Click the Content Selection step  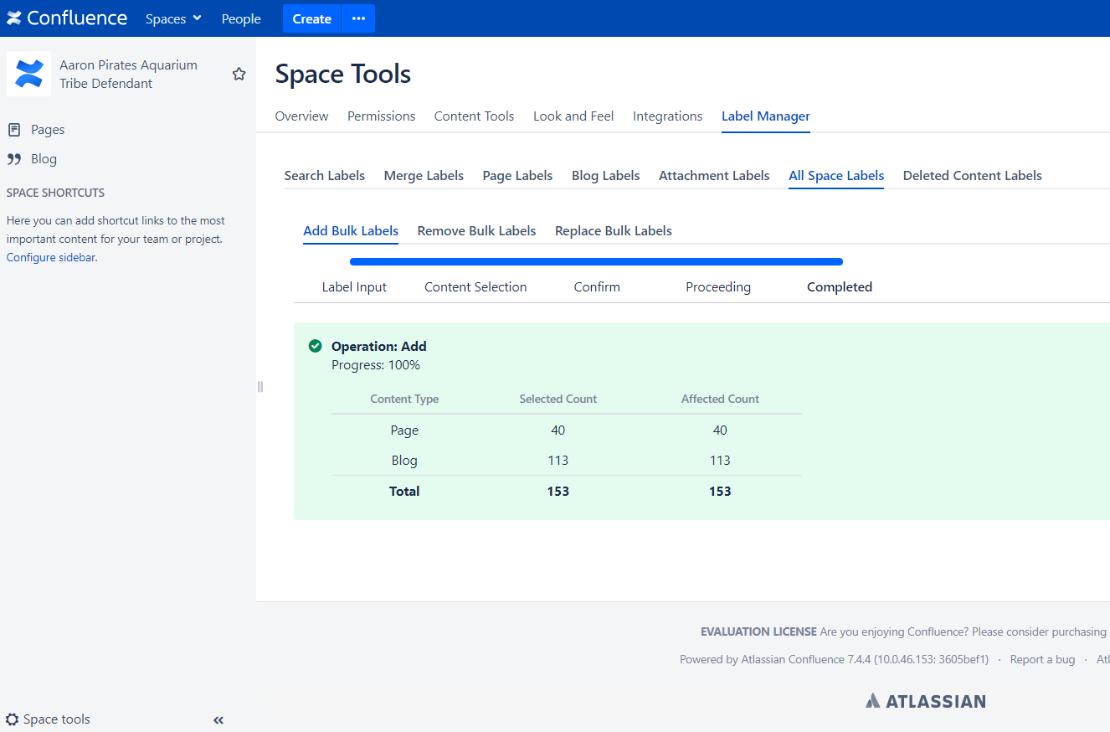pos(475,287)
